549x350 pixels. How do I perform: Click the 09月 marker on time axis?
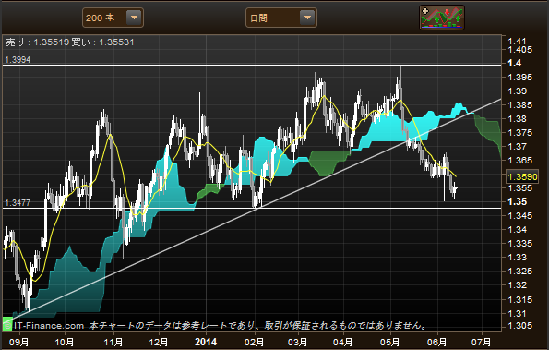click(18, 342)
